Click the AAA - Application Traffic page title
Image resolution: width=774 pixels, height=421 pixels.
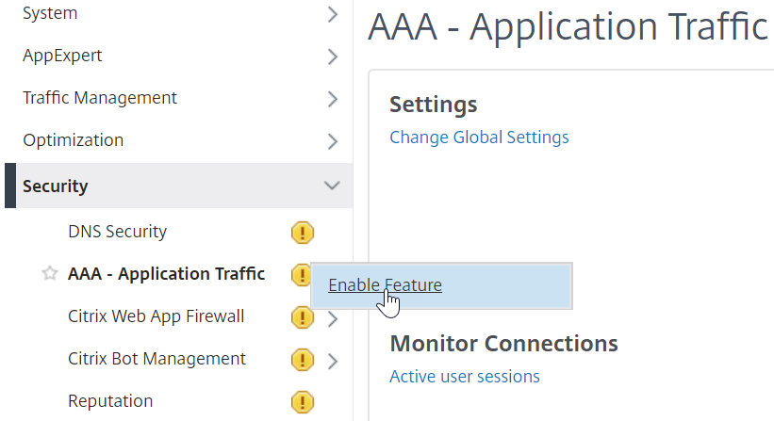[568, 26]
